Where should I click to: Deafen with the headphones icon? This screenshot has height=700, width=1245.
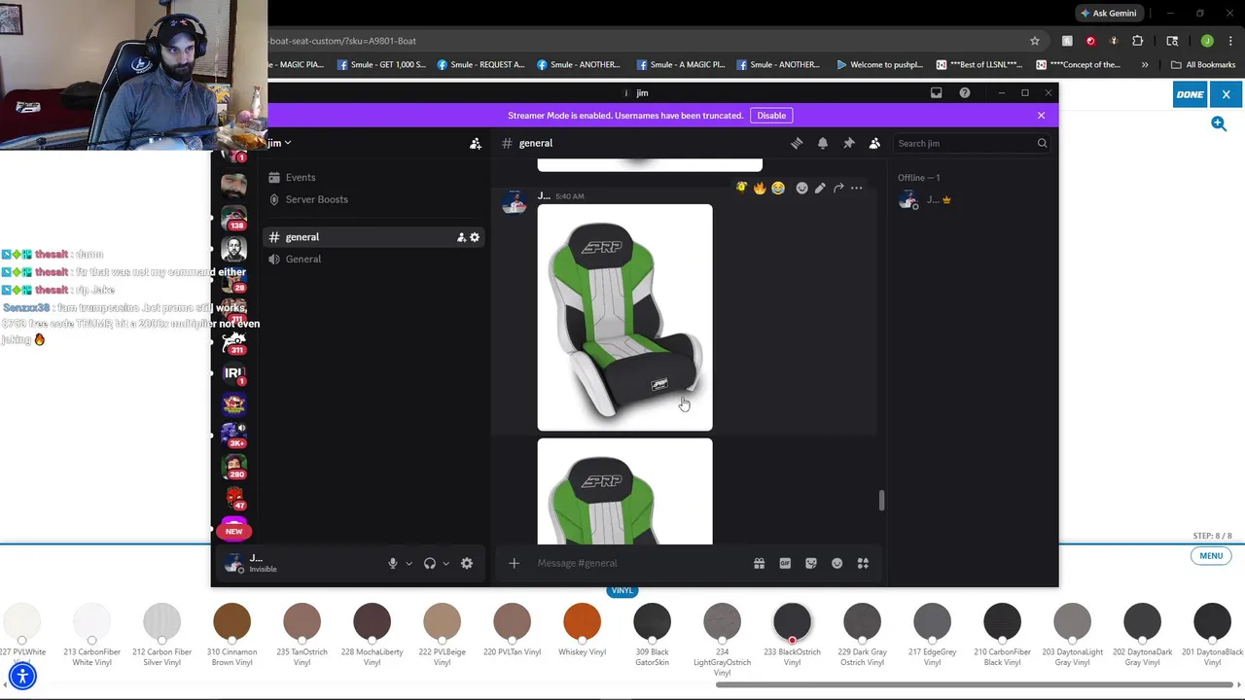[x=430, y=563]
